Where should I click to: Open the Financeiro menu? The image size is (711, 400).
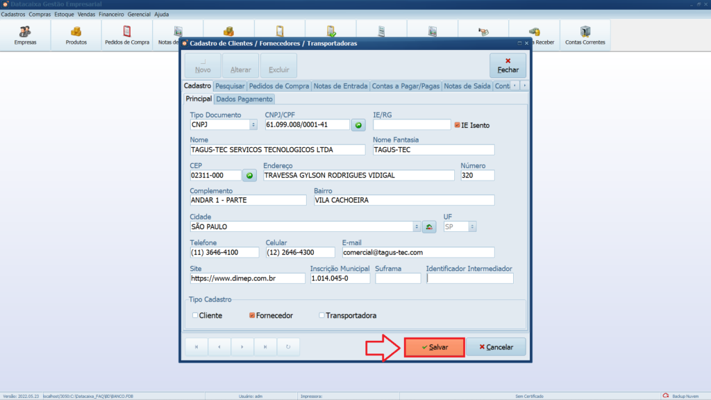point(111,14)
